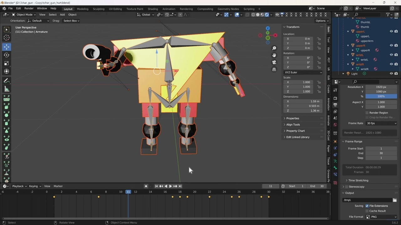Screen dimensions: 401x225
Task: Click the Frame Start value field
Action: click(x=381, y=148)
